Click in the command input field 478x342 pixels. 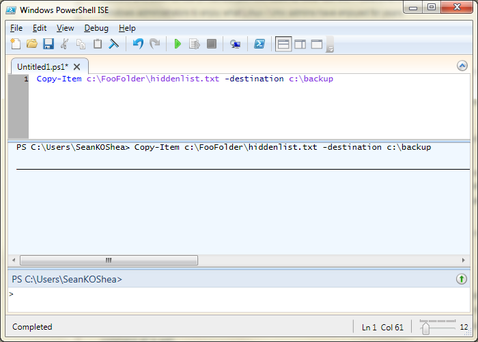239,300
